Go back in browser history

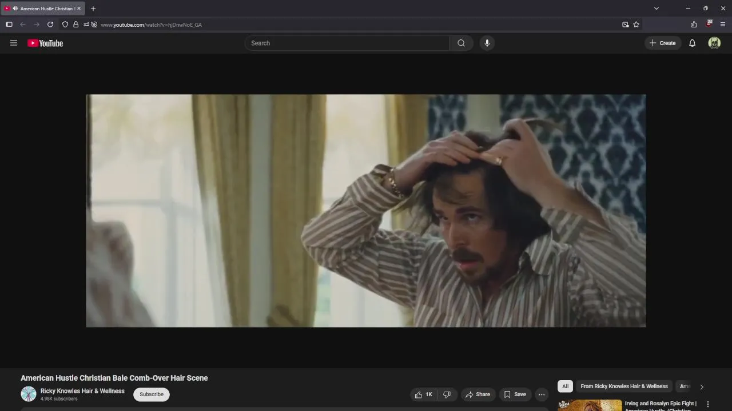click(23, 25)
